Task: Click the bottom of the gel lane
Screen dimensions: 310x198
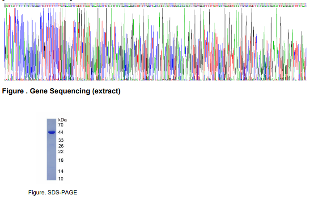Action: (x=51, y=178)
